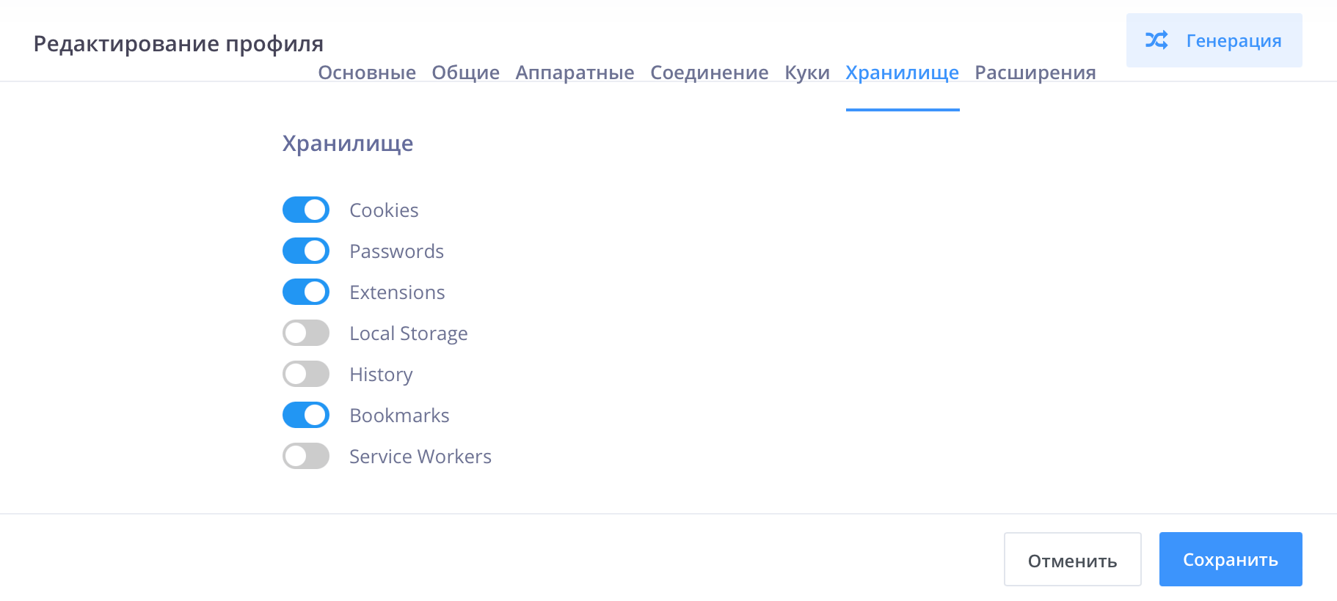Open the Соединение tab
The image size is (1337, 601).
tap(709, 73)
